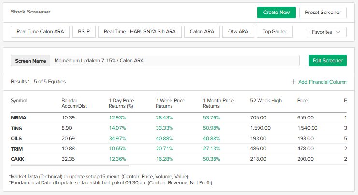The height and width of the screenshot is (195, 358).
Task: Select the Calon ARA preset
Action: (x=201, y=32)
